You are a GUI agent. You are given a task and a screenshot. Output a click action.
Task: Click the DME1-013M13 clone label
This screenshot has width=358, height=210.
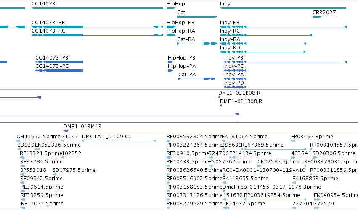[x=82, y=127]
